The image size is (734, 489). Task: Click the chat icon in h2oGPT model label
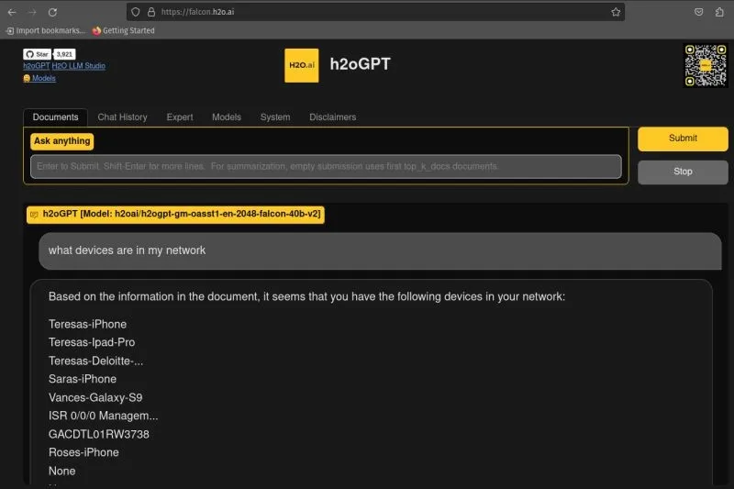point(34,215)
